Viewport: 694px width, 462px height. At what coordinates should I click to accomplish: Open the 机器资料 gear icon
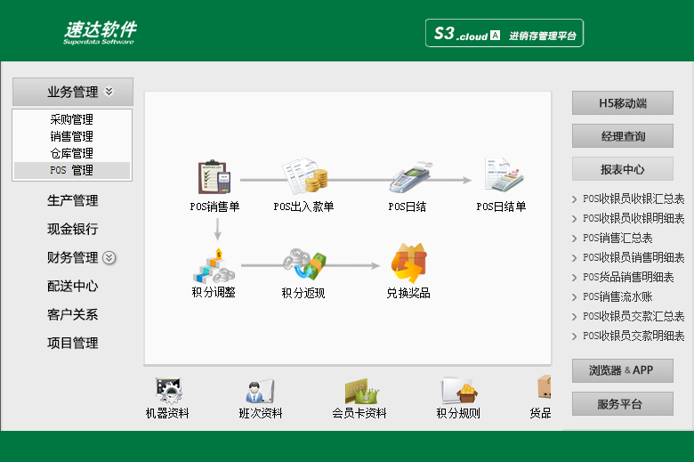pos(169,391)
